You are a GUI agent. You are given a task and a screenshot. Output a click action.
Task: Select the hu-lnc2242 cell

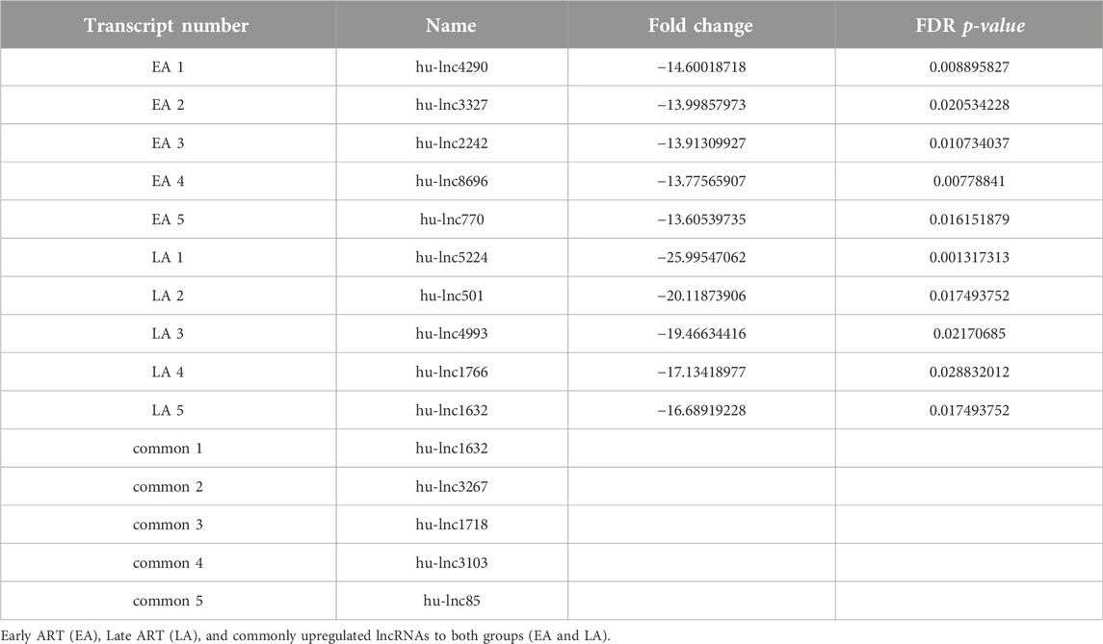[452, 142]
